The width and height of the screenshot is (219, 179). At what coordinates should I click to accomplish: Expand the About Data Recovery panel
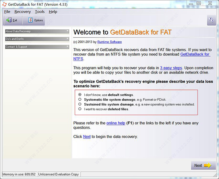37,31
